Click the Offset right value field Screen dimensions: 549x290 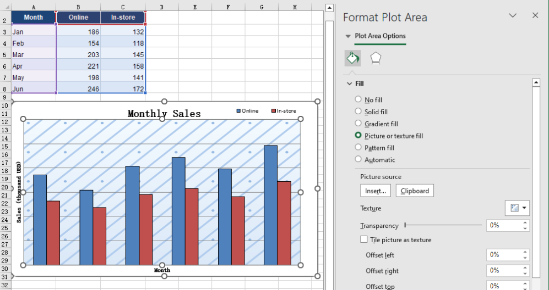pyautogui.click(x=503, y=270)
